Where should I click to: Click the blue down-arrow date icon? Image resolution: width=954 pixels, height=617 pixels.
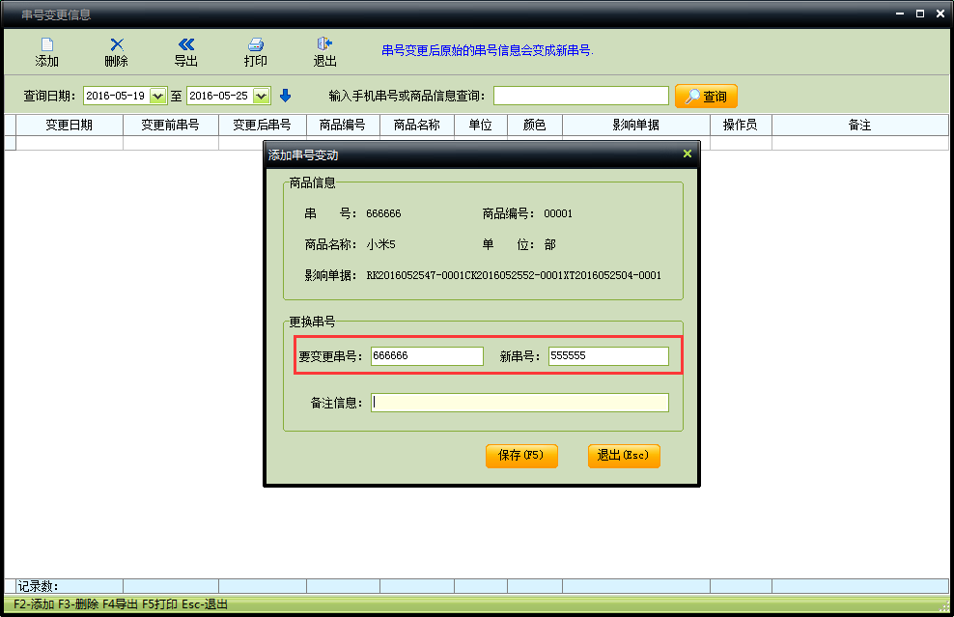pos(286,96)
